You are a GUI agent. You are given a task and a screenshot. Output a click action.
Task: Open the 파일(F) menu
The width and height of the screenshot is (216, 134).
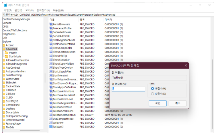[x=7, y=10]
